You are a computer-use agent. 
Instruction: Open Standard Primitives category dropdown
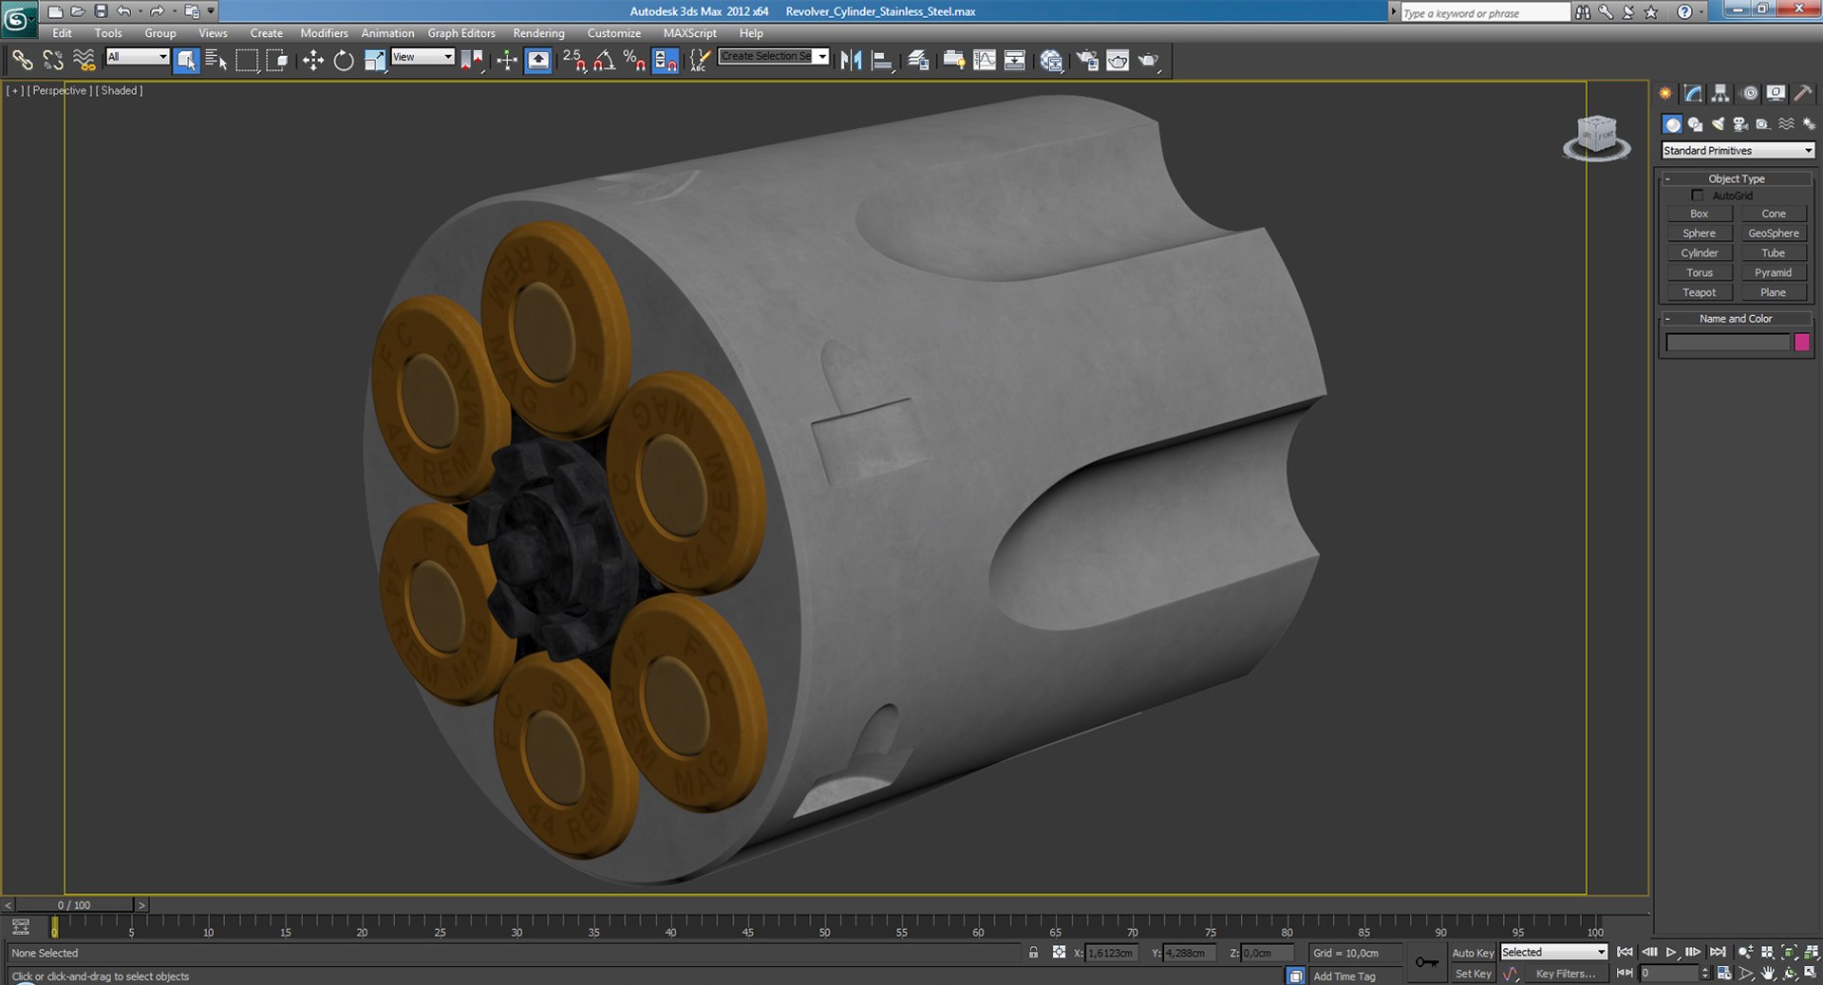1738,150
